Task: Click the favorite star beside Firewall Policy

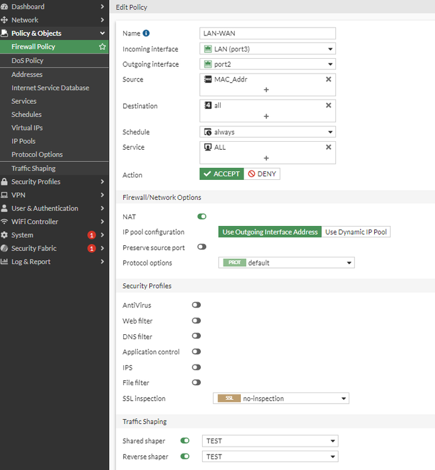Action: 102,47
